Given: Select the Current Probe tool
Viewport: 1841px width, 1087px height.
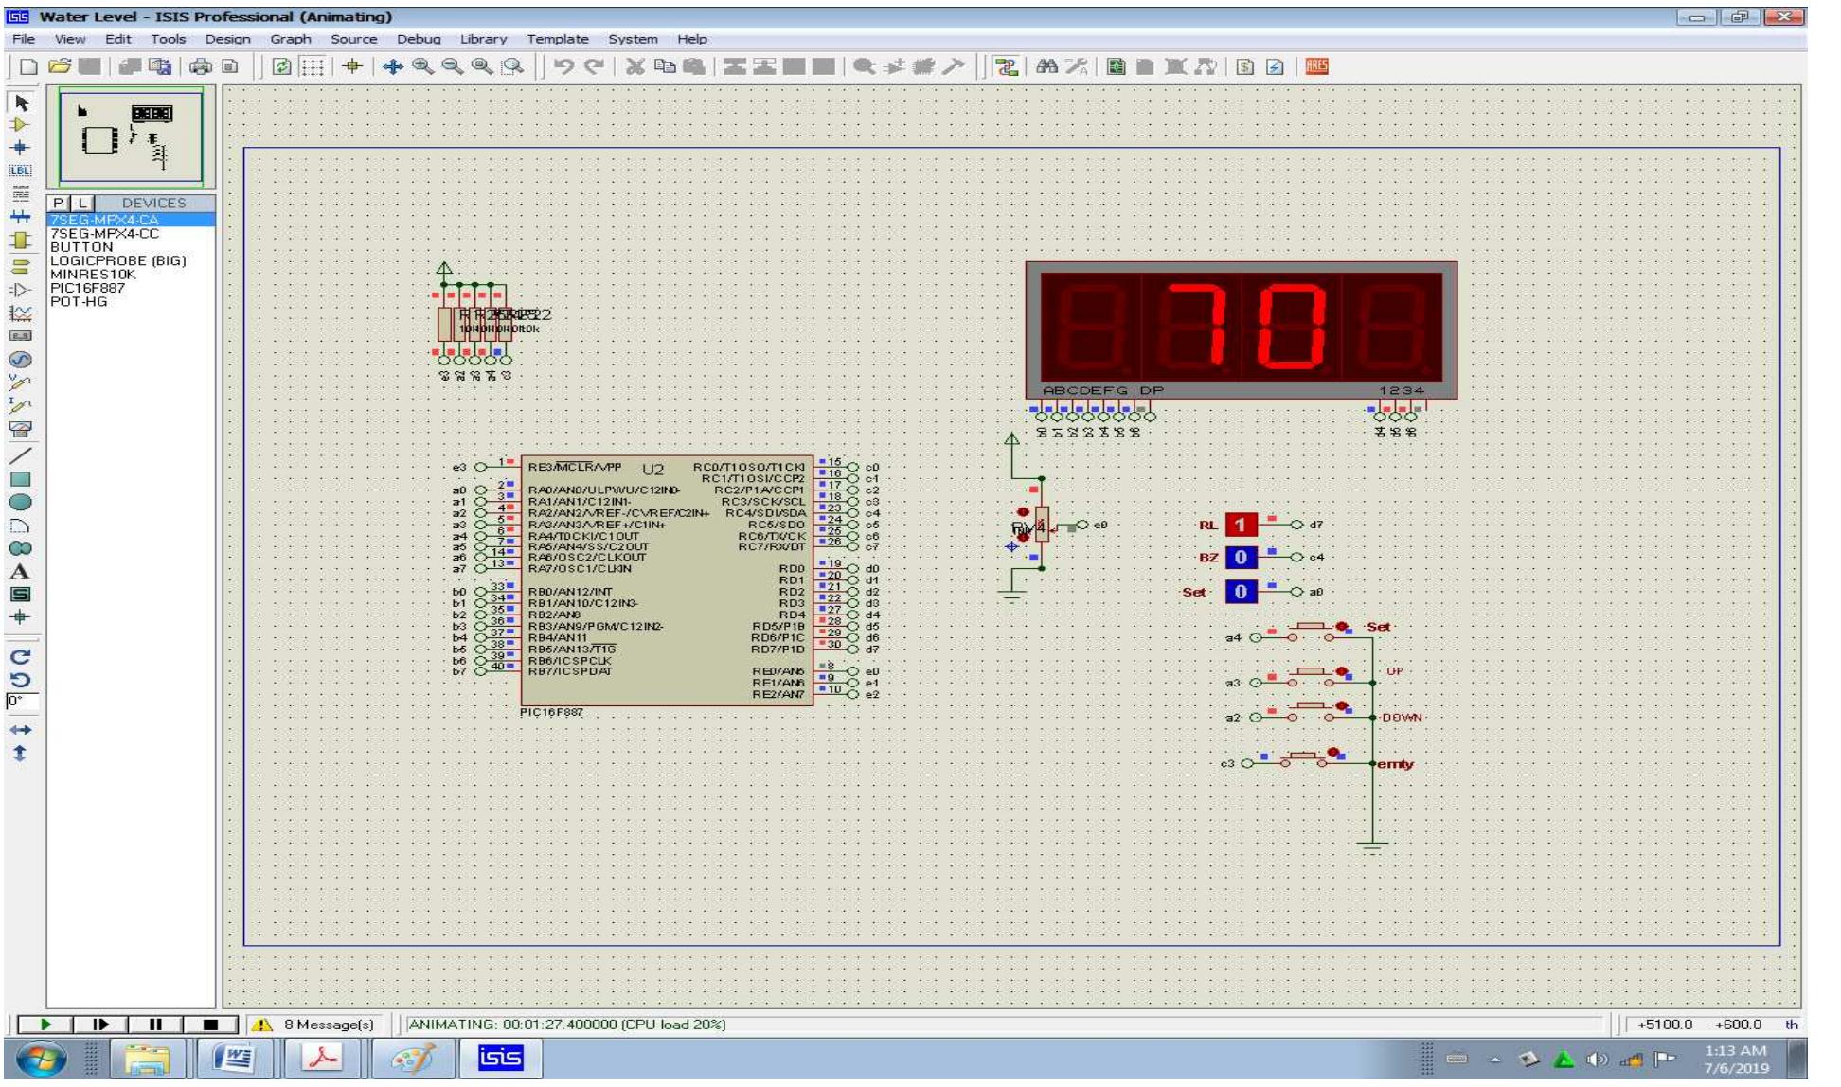Looking at the screenshot, I should (20, 405).
